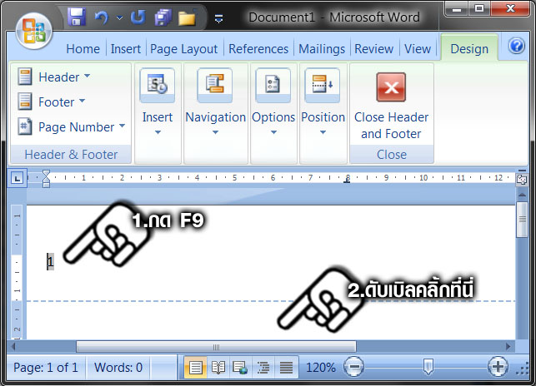Image resolution: width=536 pixels, height=386 pixels.
Task: Customize Quick Access Toolbar dropdown
Action: point(218,18)
